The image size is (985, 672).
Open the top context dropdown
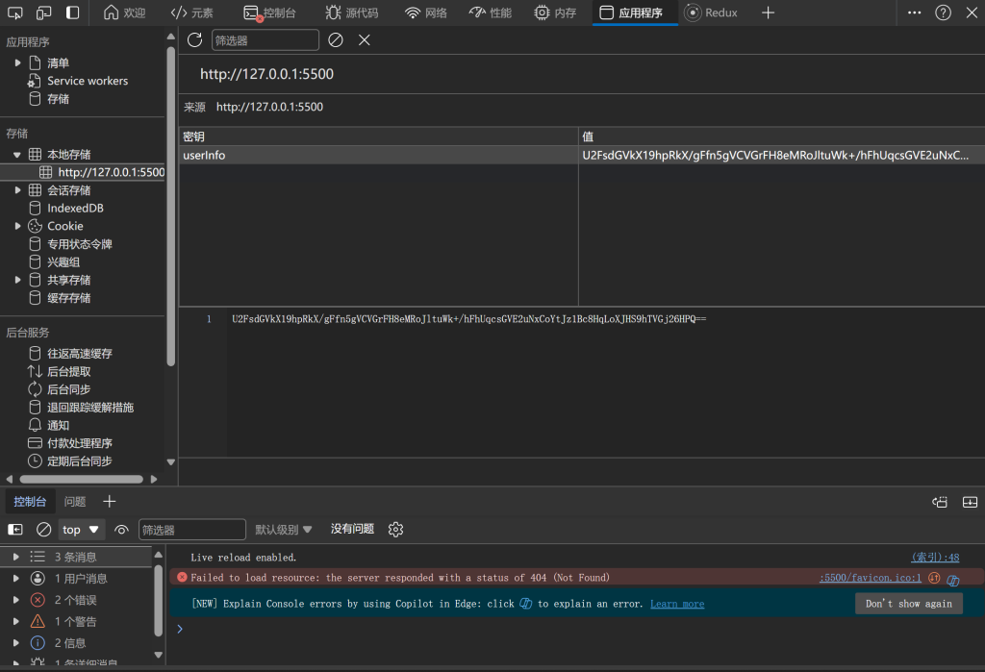click(x=82, y=530)
